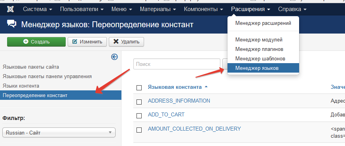Check the ADD_TO_CART row checkbox
This screenshot has width=345, height=146.
point(139,116)
